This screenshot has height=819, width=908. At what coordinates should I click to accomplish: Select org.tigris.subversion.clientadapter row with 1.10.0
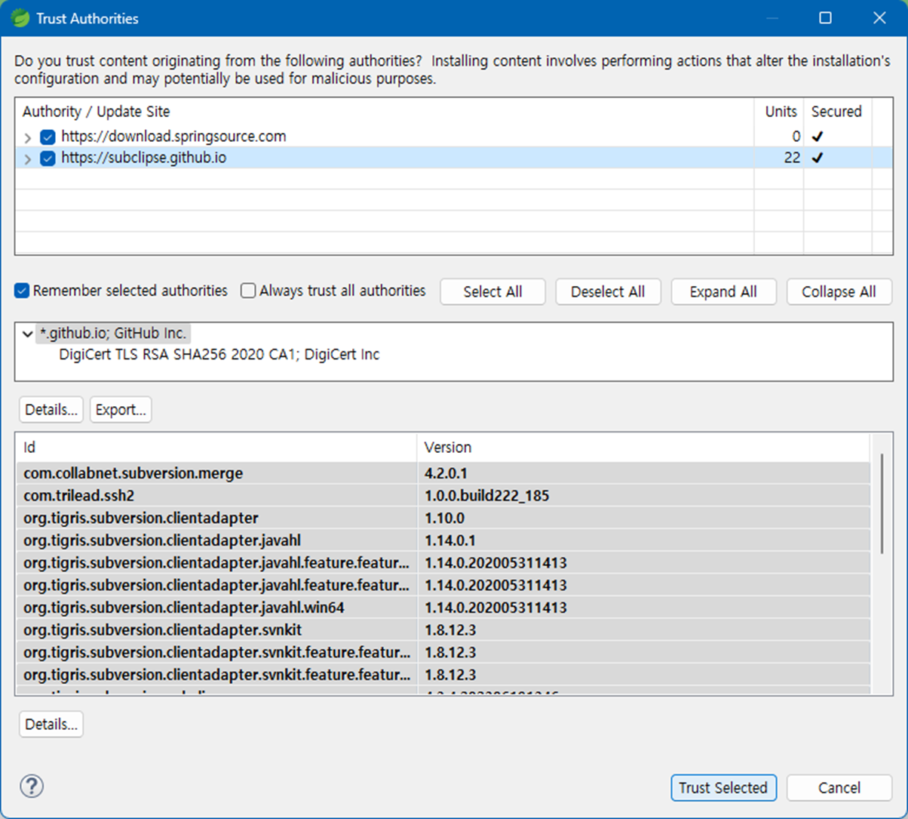coord(443,518)
